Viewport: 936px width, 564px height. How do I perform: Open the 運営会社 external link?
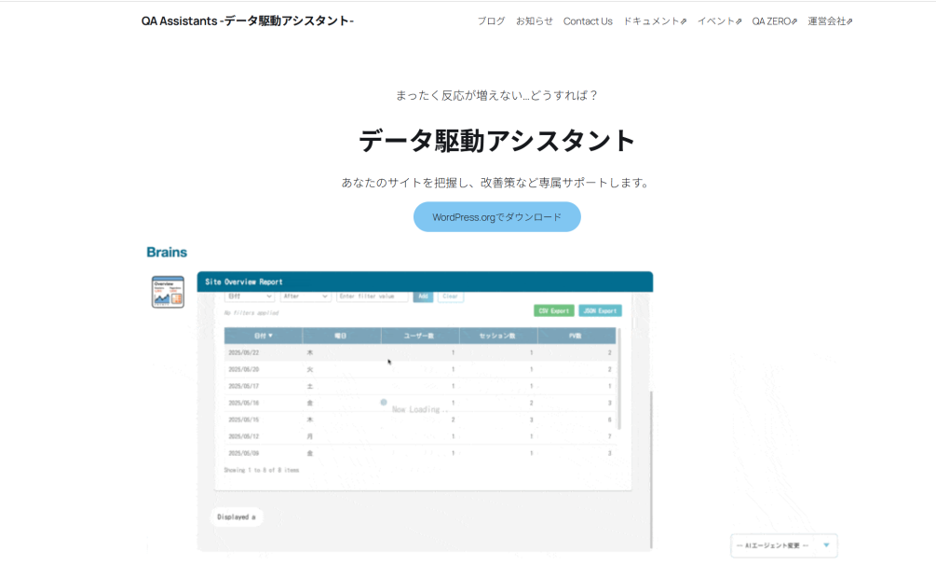[x=829, y=21]
